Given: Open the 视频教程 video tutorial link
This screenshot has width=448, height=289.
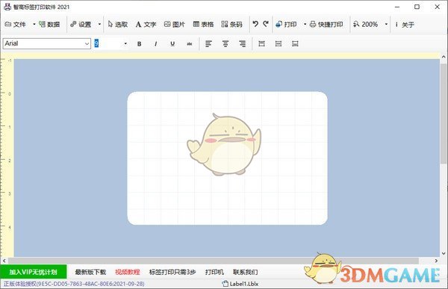Looking at the screenshot, I should click(x=128, y=272).
